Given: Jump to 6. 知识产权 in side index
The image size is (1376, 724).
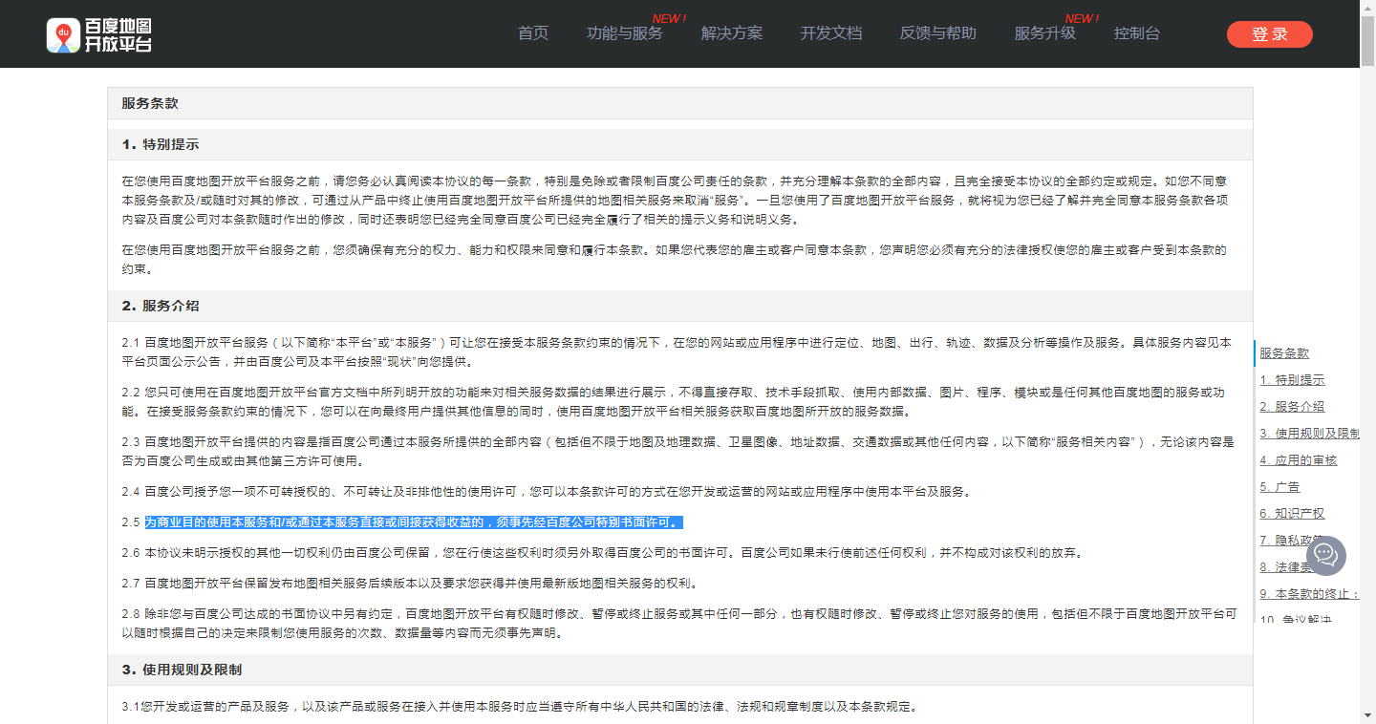Looking at the screenshot, I should 1292,514.
